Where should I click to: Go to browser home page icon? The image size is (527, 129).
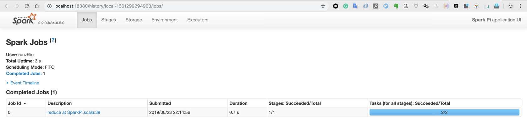tap(37, 6)
